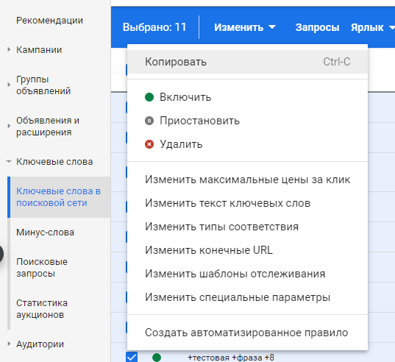Toggle checkbox for keyword +тестовая +фраза +8

pos(132,357)
